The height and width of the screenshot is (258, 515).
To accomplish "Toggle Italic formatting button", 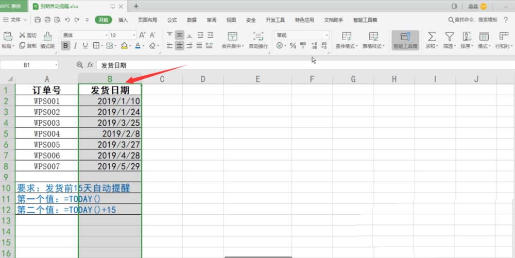I will point(75,46).
